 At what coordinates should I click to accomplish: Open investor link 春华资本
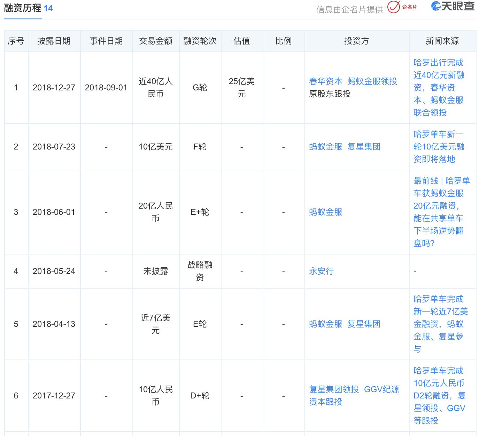point(325,81)
